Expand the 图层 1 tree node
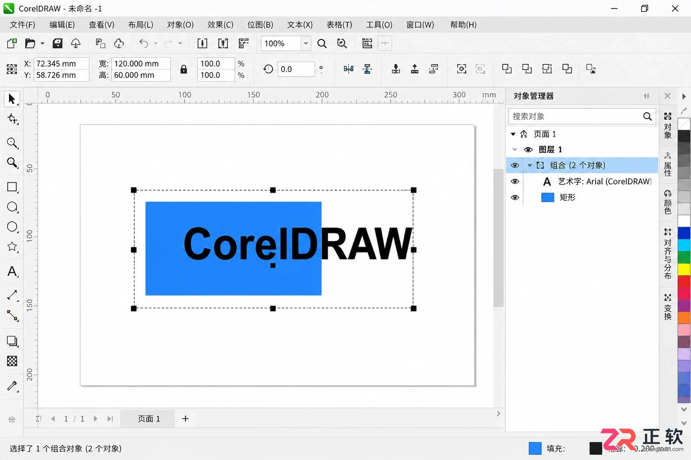Screen dimensions: 691x460 pos(515,149)
